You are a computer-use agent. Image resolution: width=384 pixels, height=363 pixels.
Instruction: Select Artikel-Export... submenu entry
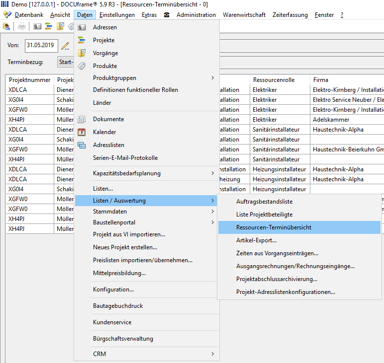tap(299, 240)
